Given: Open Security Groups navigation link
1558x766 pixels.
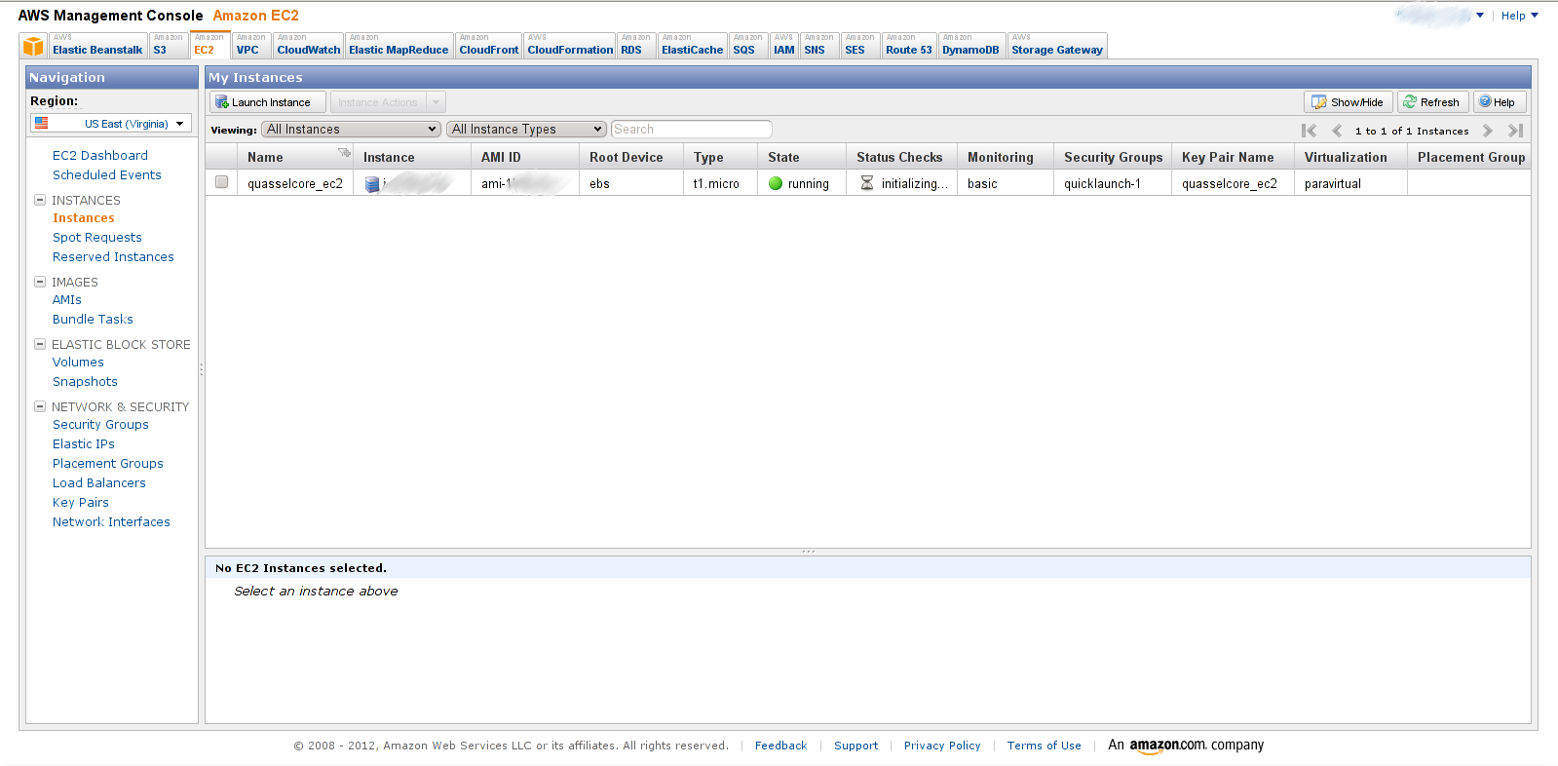Looking at the screenshot, I should [x=100, y=424].
